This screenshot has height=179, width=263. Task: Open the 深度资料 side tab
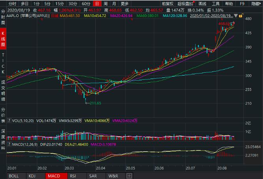(3, 139)
